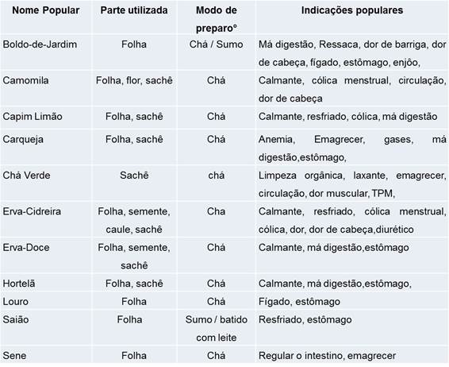The width and height of the screenshot is (449, 367).
Task: Select the Regular o intestino, emagrecer cell
Action: pyautogui.click(x=328, y=356)
